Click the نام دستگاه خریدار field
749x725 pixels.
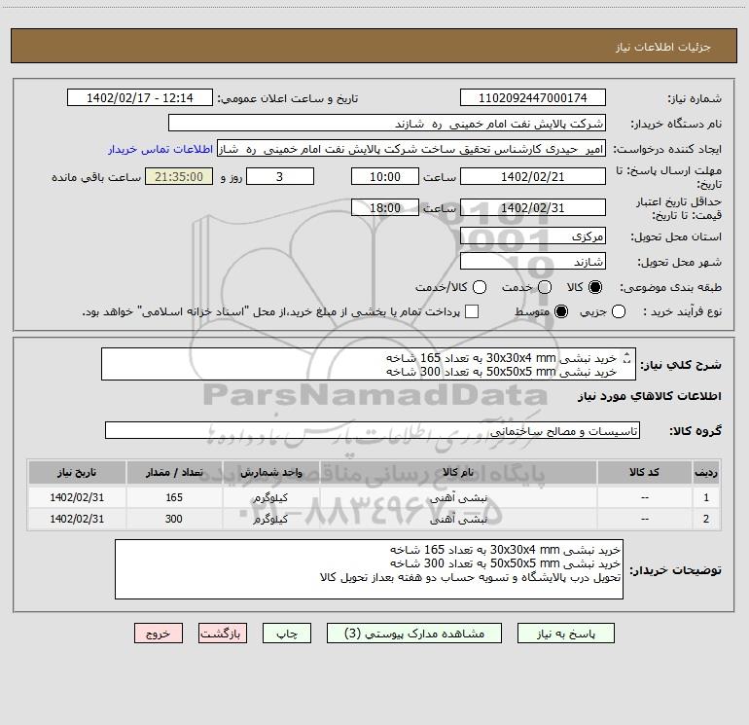pyautogui.click(x=387, y=124)
